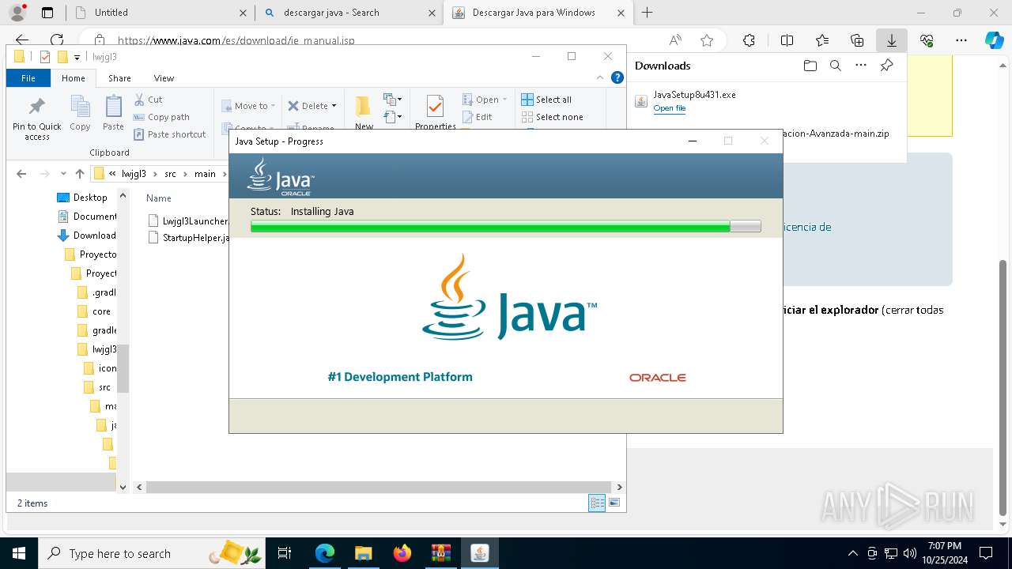Click Edit in Explorer ribbon
This screenshot has height=569, width=1012.
(x=477, y=117)
